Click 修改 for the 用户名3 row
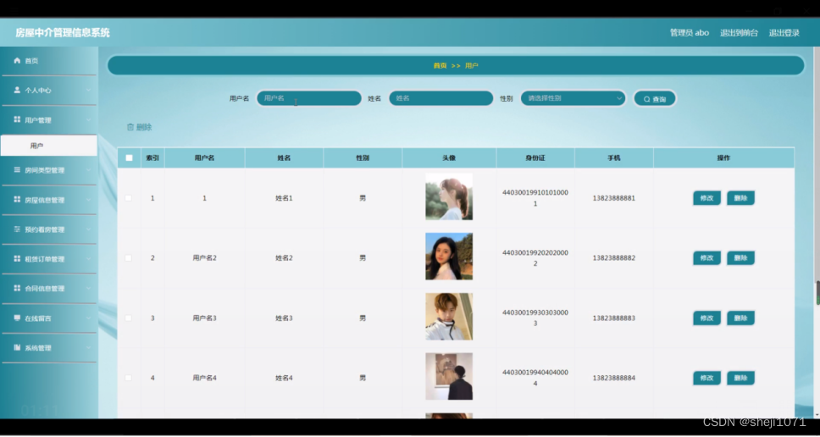The height and width of the screenshot is (437, 820). pyautogui.click(x=706, y=318)
